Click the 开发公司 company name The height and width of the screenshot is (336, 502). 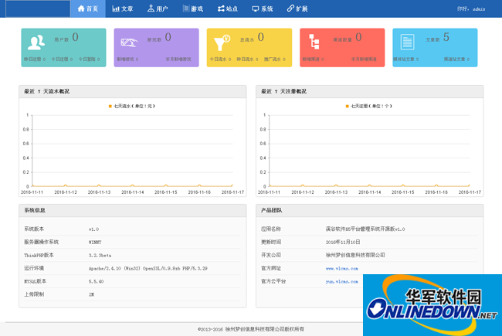pos(355,256)
